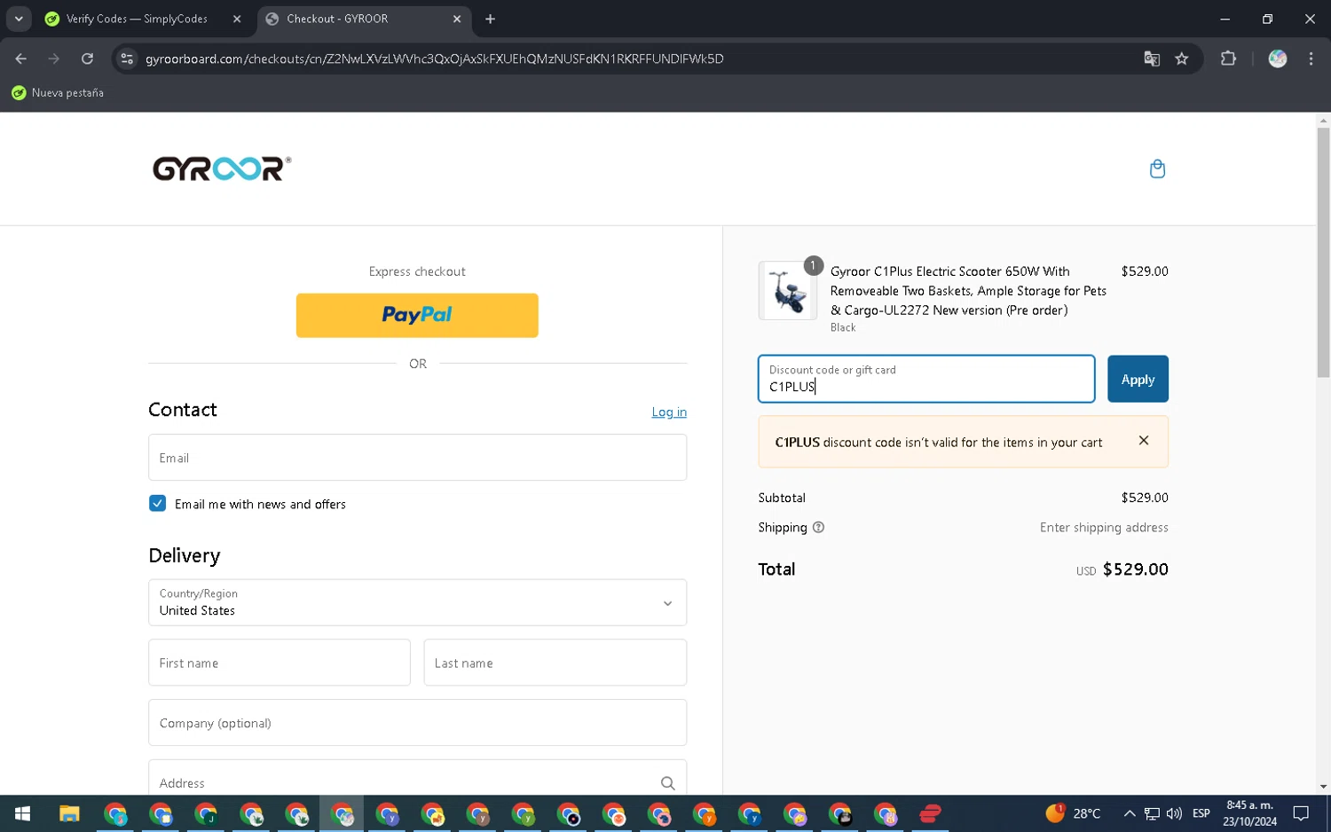This screenshot has width=1331, height=832.
Task: Open File Explorer from the taskbar
Action: point(69,813)
